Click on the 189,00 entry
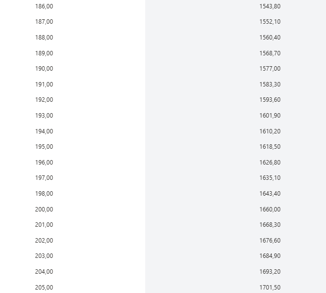 (x=44, y=53)
